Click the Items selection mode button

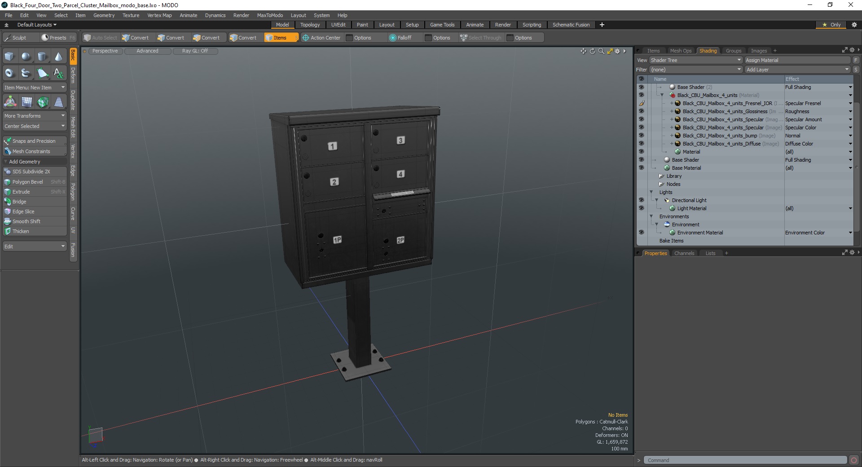[281, 38]
